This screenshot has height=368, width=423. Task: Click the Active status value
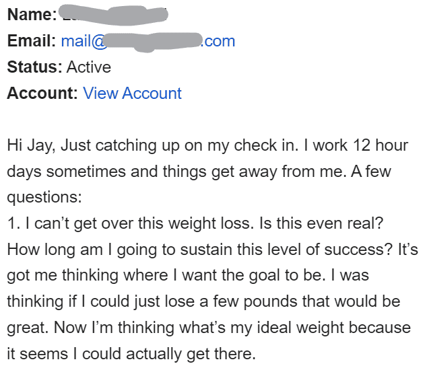[89, 67]
